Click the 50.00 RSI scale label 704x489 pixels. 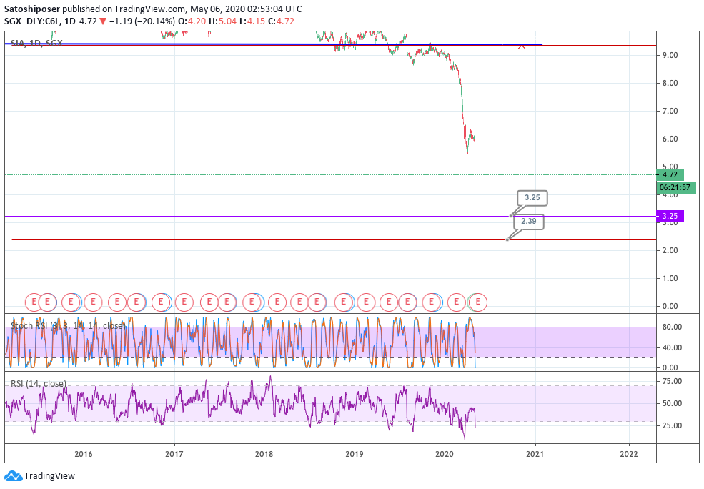[672, 403]
